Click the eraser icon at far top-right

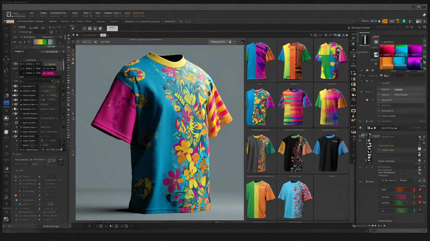pos(424,15)
